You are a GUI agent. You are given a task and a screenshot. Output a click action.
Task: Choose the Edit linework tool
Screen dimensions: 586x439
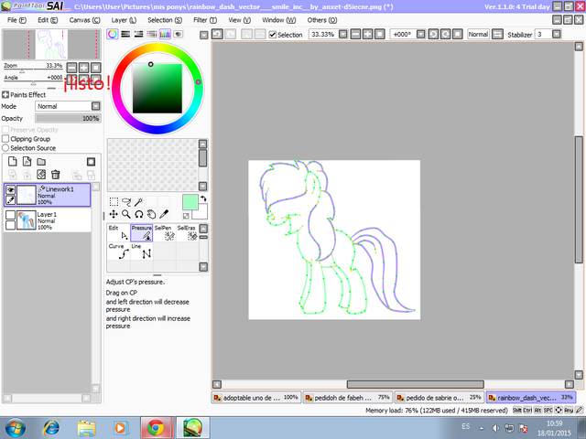(118, 233)
